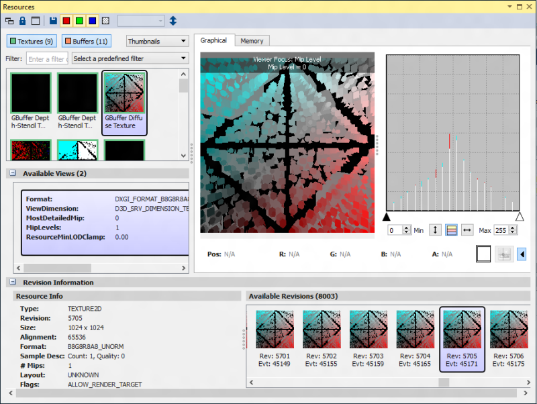The height and width of the screenshot is (404, 537).
Task: Click the blue left-arrow panel collapse icon
Action: [x=522, y=254]
